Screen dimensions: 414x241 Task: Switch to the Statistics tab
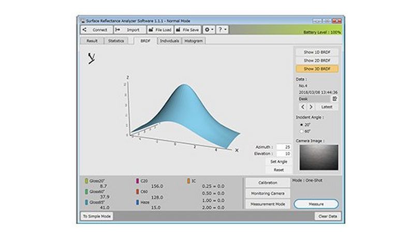click(x=115, y=40)
